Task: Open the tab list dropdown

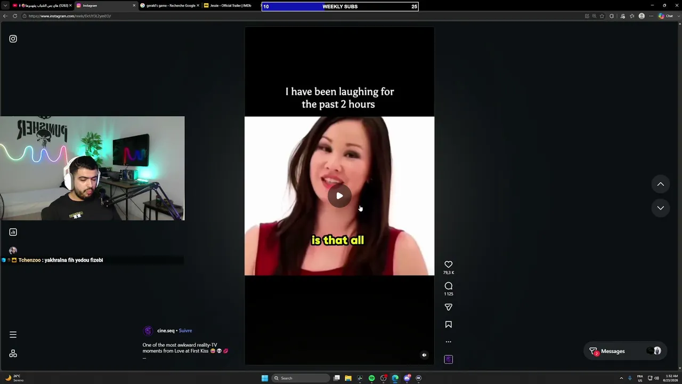Action: click(5, 5)
